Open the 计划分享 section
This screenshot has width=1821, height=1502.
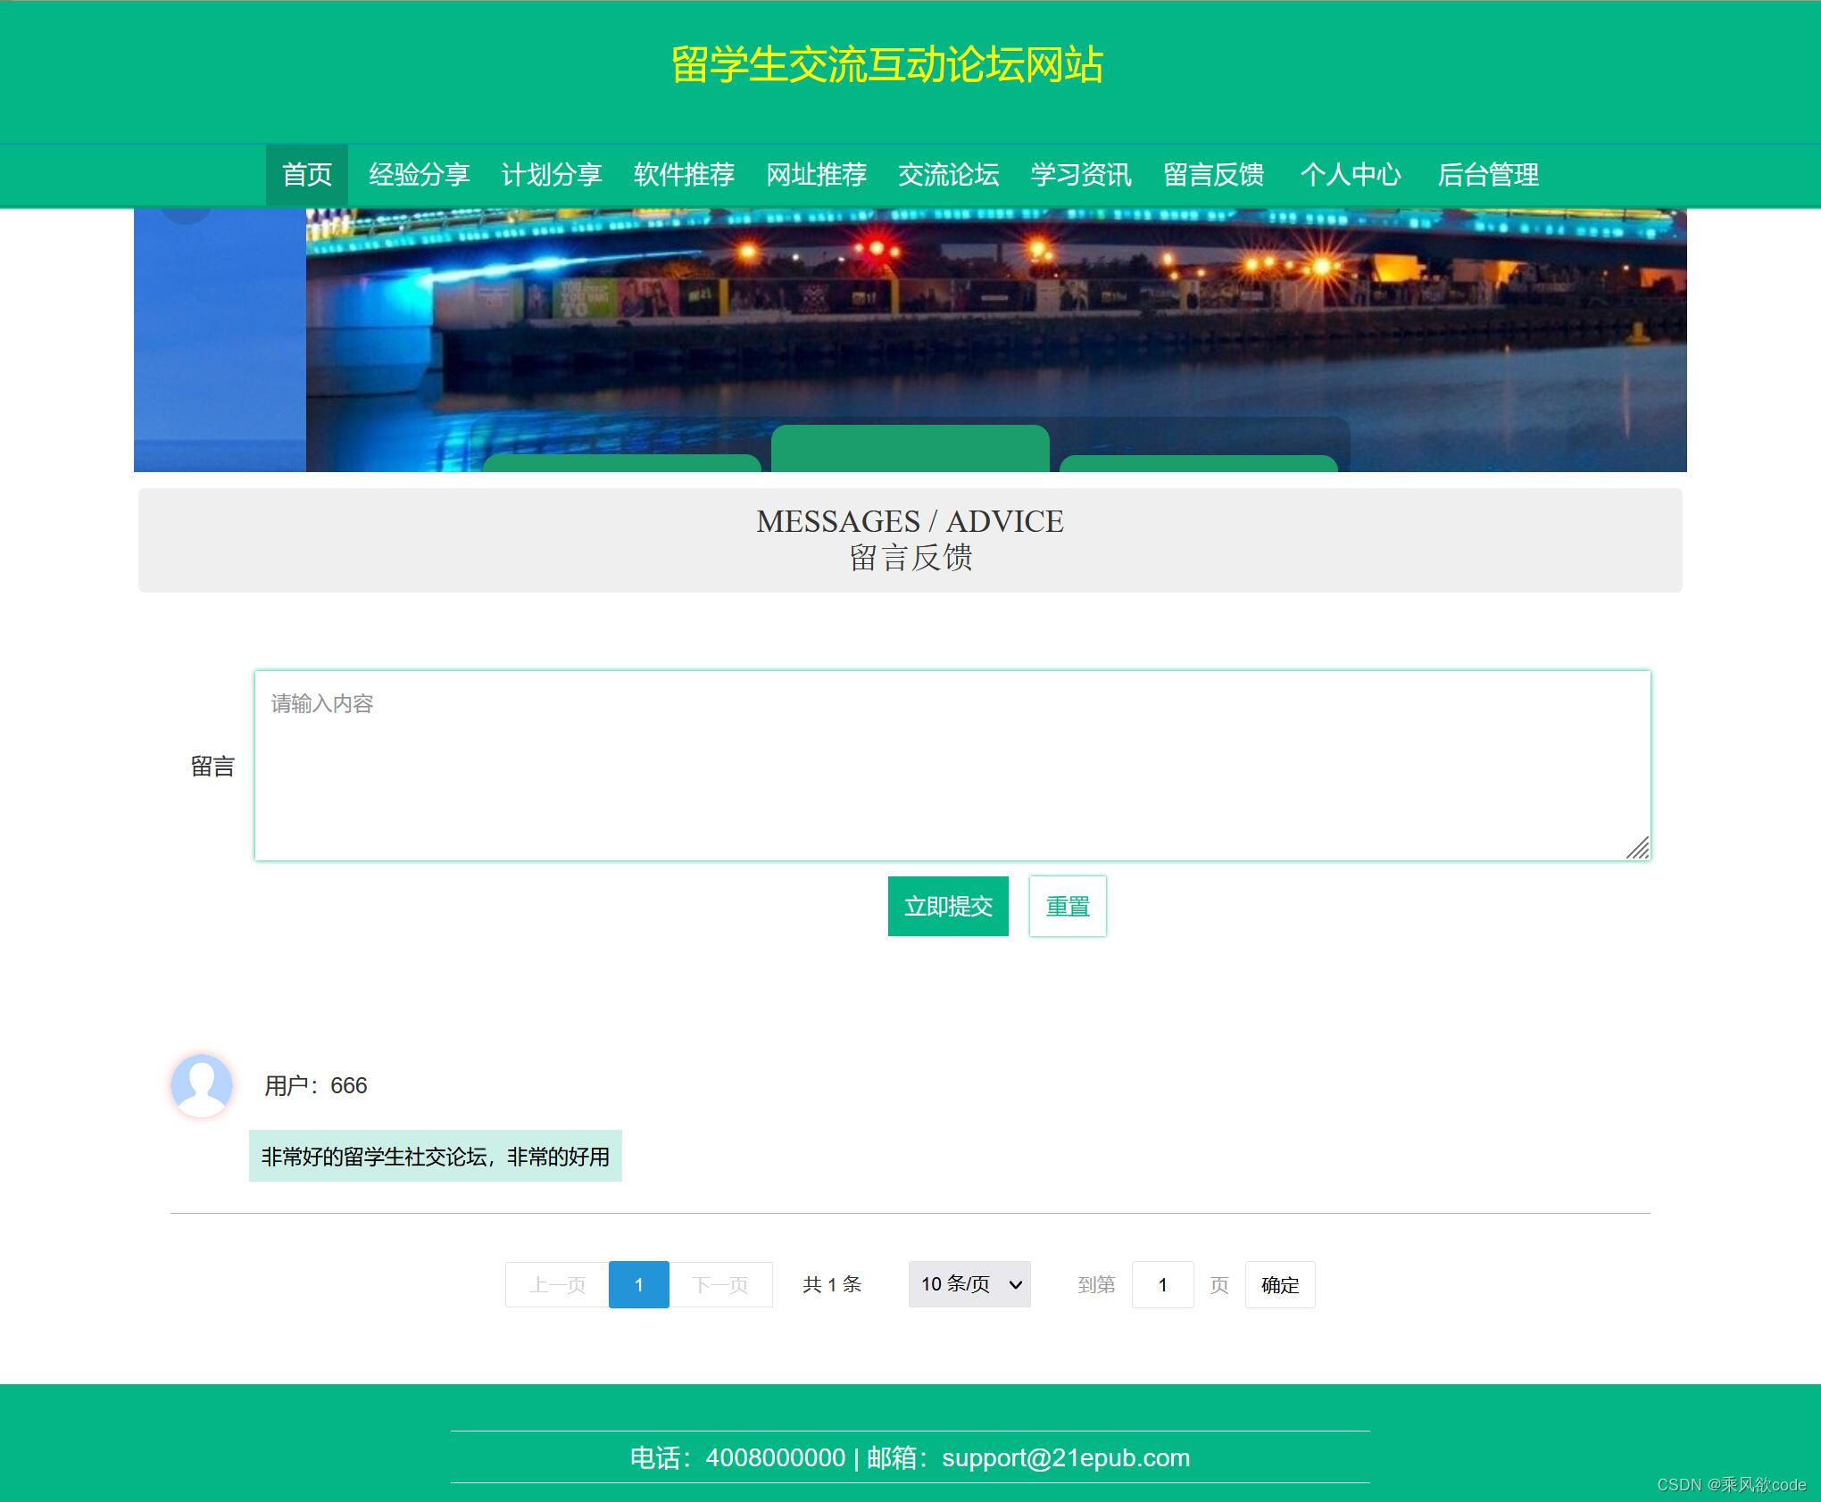[552, 175]
